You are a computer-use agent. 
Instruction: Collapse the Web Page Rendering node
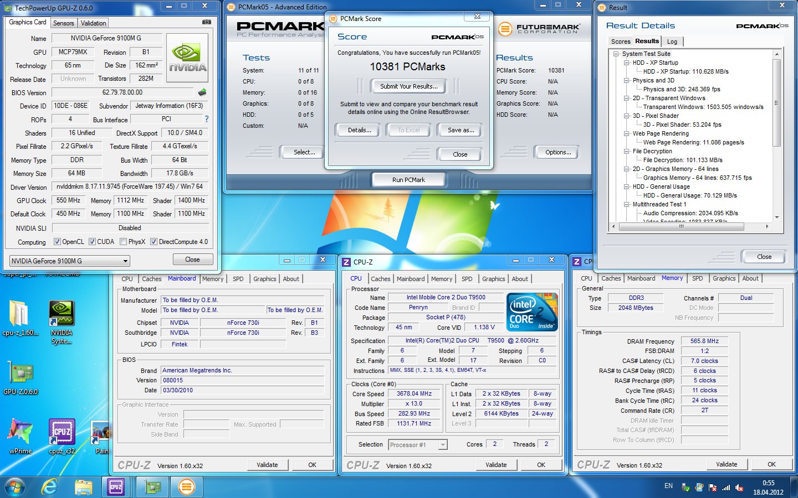pyautogui.click(x=627, y=133)
